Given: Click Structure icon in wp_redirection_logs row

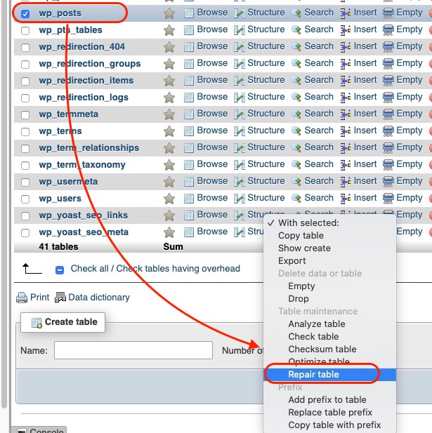Looking at the screenshot, I should click(x=240, y=98).
